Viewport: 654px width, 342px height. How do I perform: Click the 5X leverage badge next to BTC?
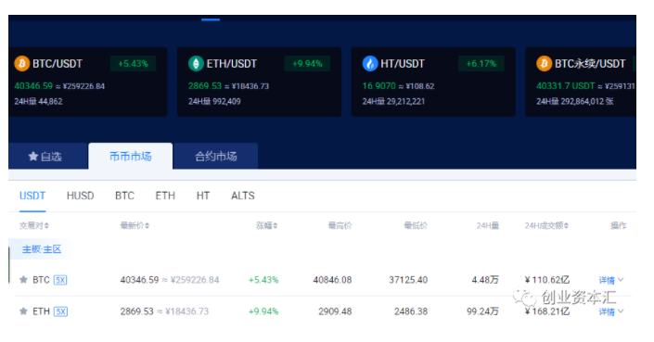(x=60, y=280)
